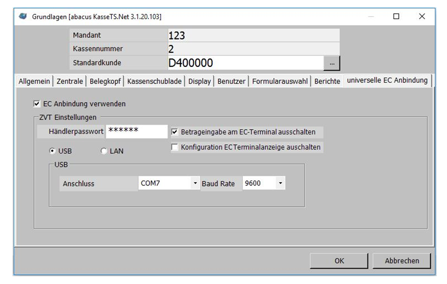Close the Grundlagen dialog window
This screenshot has height=284, width=447.
[422, 17]
